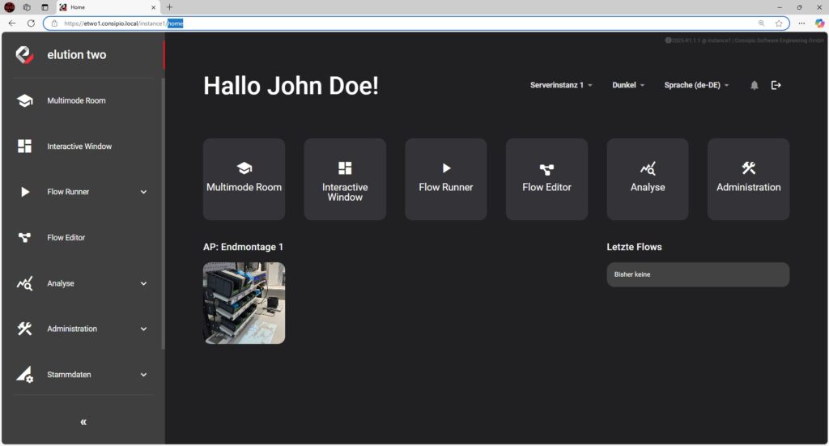Open Interactive Window in the sidebar
Viewport: 829px width, 446px height.
[x=79, y=147]
